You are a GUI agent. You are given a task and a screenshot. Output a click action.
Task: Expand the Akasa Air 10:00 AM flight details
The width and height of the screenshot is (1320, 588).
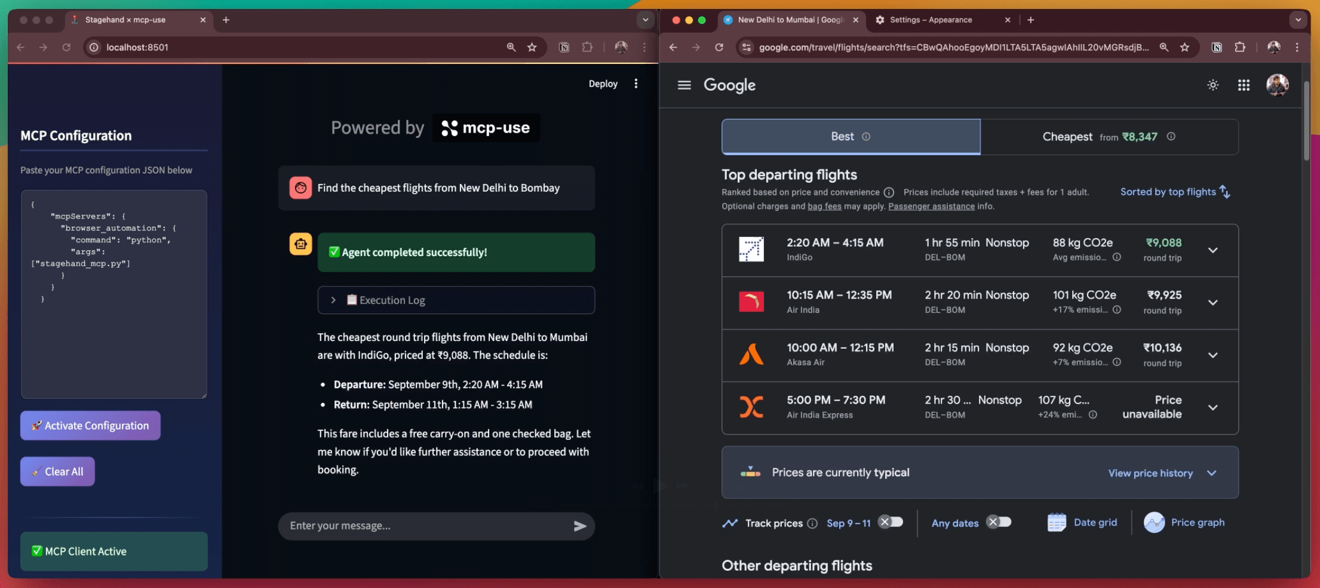pos(1213,355)
